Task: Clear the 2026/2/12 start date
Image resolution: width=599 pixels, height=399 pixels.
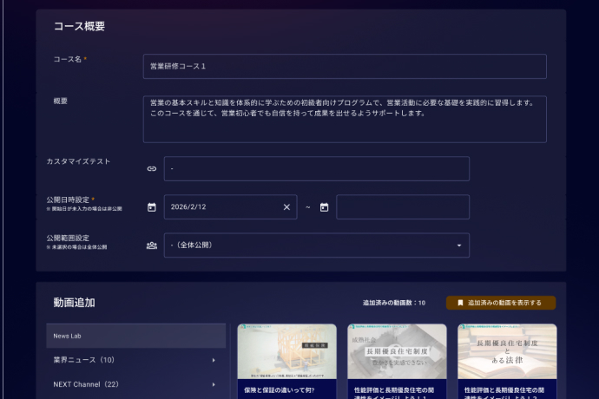Action: (286, 207)
